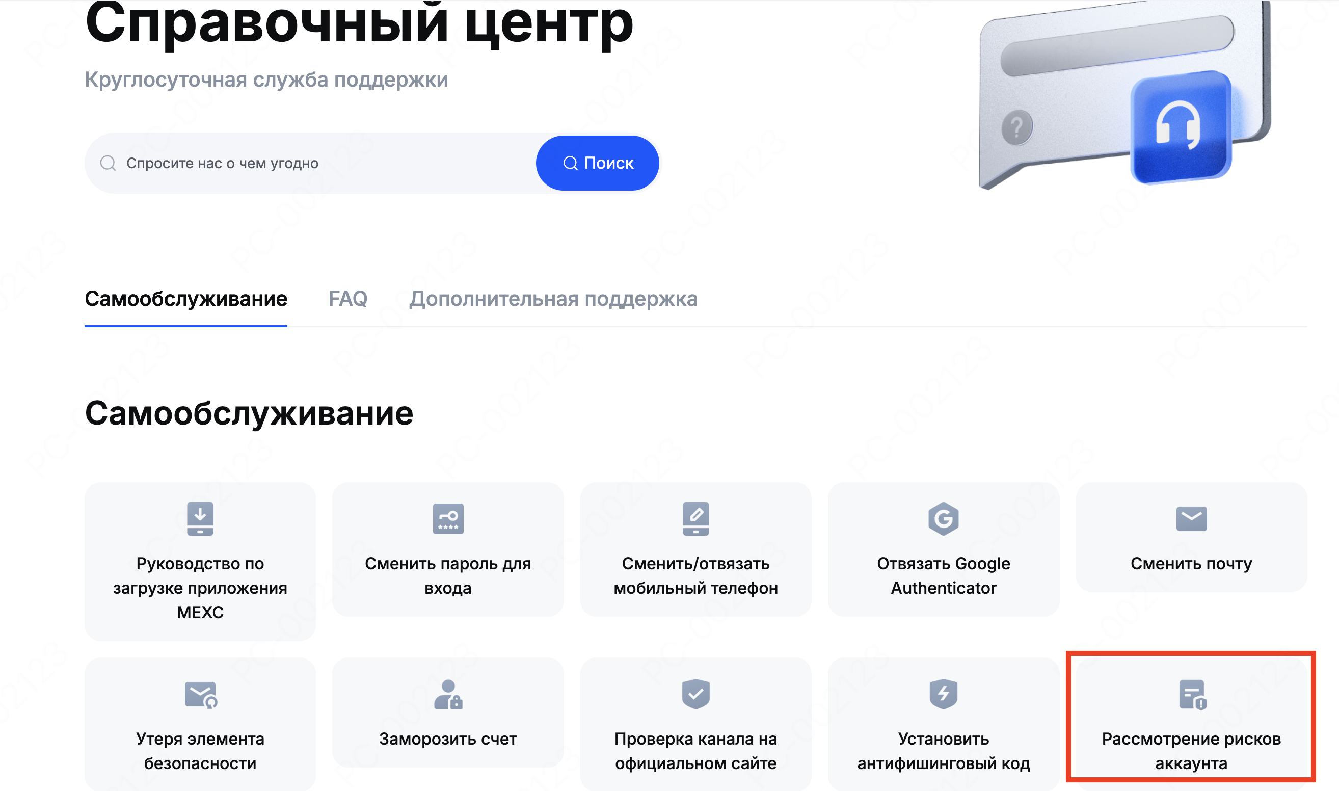Viewport: 1339px width, 791px height.
Task: Click the checkmark shield icon for channel verification
Action: tap(695, 694)
